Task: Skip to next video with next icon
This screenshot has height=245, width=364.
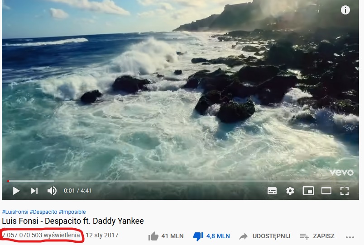Action: pyautogui.click(x=34, y=191)
